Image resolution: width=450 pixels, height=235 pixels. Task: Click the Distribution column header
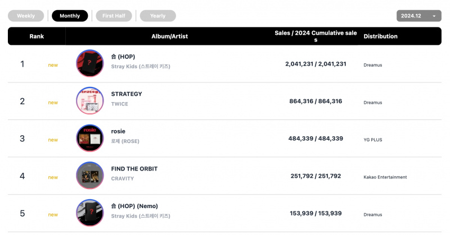(381, 36)
